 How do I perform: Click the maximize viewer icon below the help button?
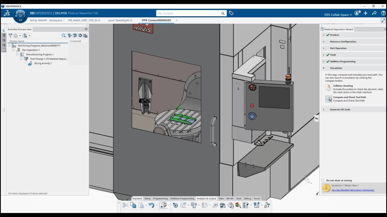point(383,20)
